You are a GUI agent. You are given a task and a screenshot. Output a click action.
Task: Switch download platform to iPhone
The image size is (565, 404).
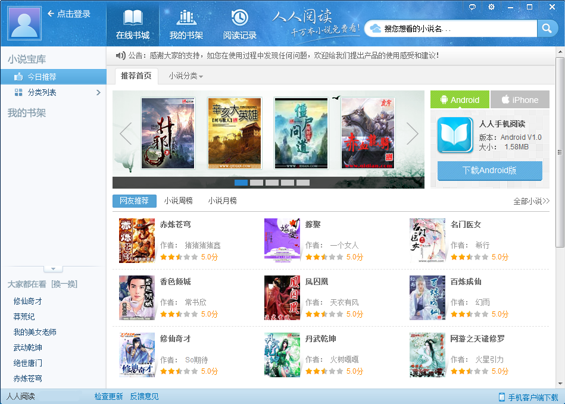(519, 99)
